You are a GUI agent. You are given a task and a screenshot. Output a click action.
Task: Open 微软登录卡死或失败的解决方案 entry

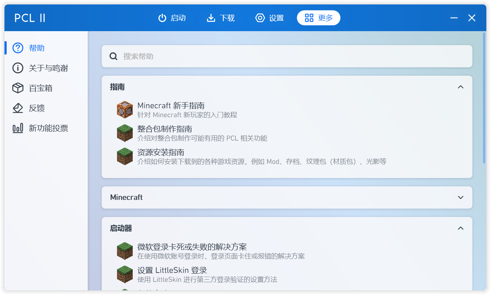coord(287,251)
